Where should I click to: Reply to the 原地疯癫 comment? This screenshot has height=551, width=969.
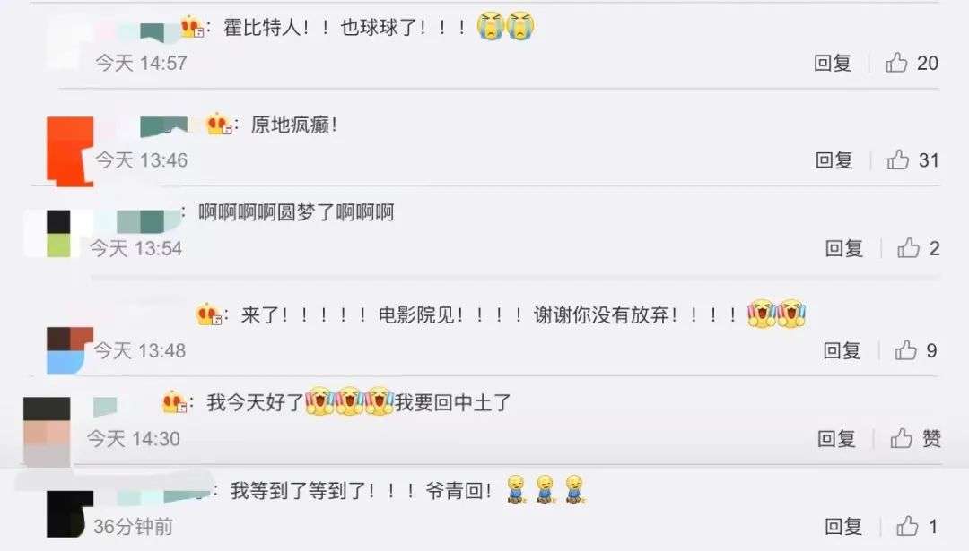pos(834,159)
